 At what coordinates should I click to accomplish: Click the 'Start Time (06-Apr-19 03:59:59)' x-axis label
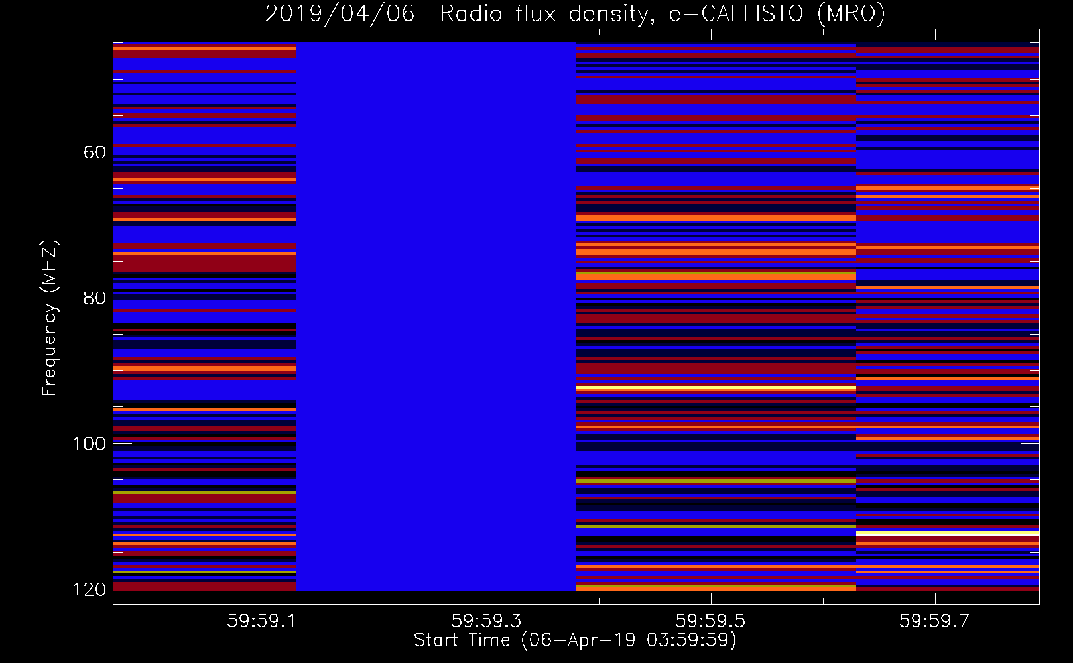(x=575, y=640)
